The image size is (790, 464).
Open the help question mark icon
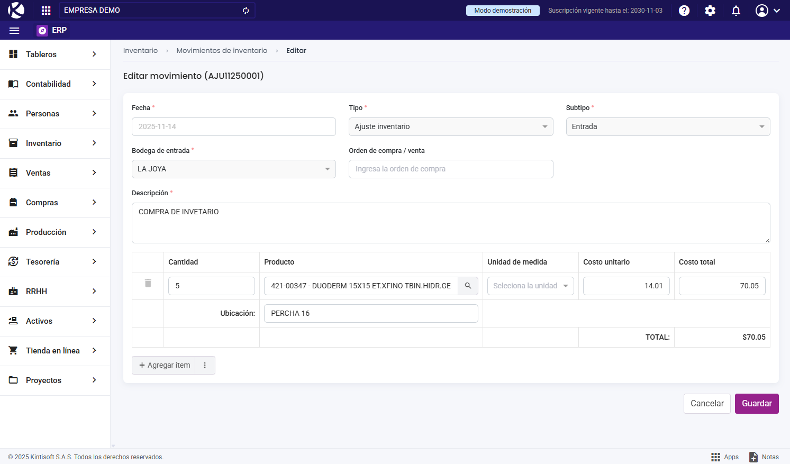(684, 11)
